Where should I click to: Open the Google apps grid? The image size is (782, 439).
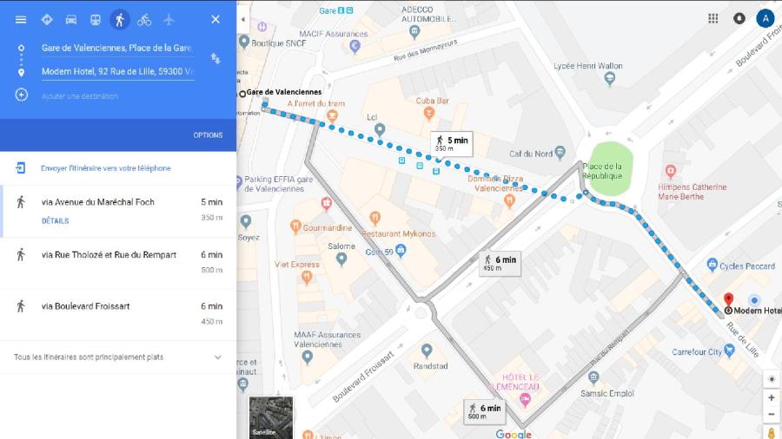coord(713,18)
